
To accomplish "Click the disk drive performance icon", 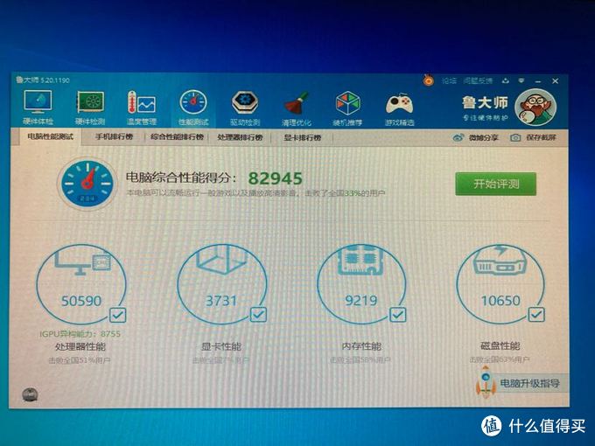I will [x=500, y=260].
